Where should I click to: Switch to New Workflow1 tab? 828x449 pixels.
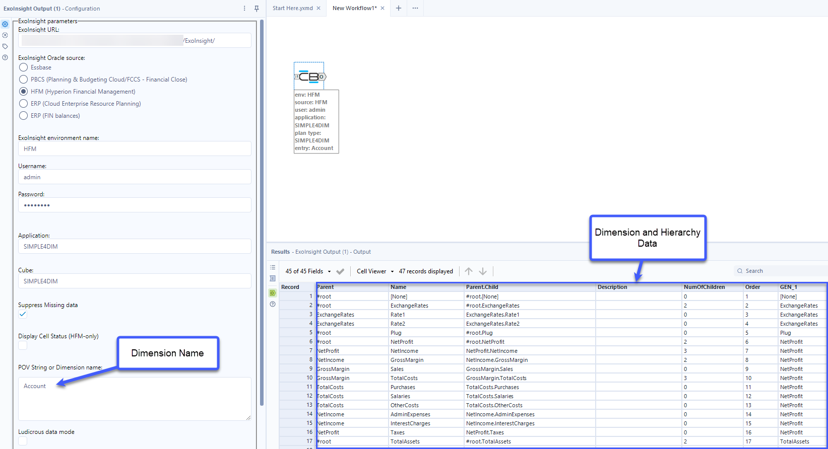pyautogui.click(x=354, y=8)
